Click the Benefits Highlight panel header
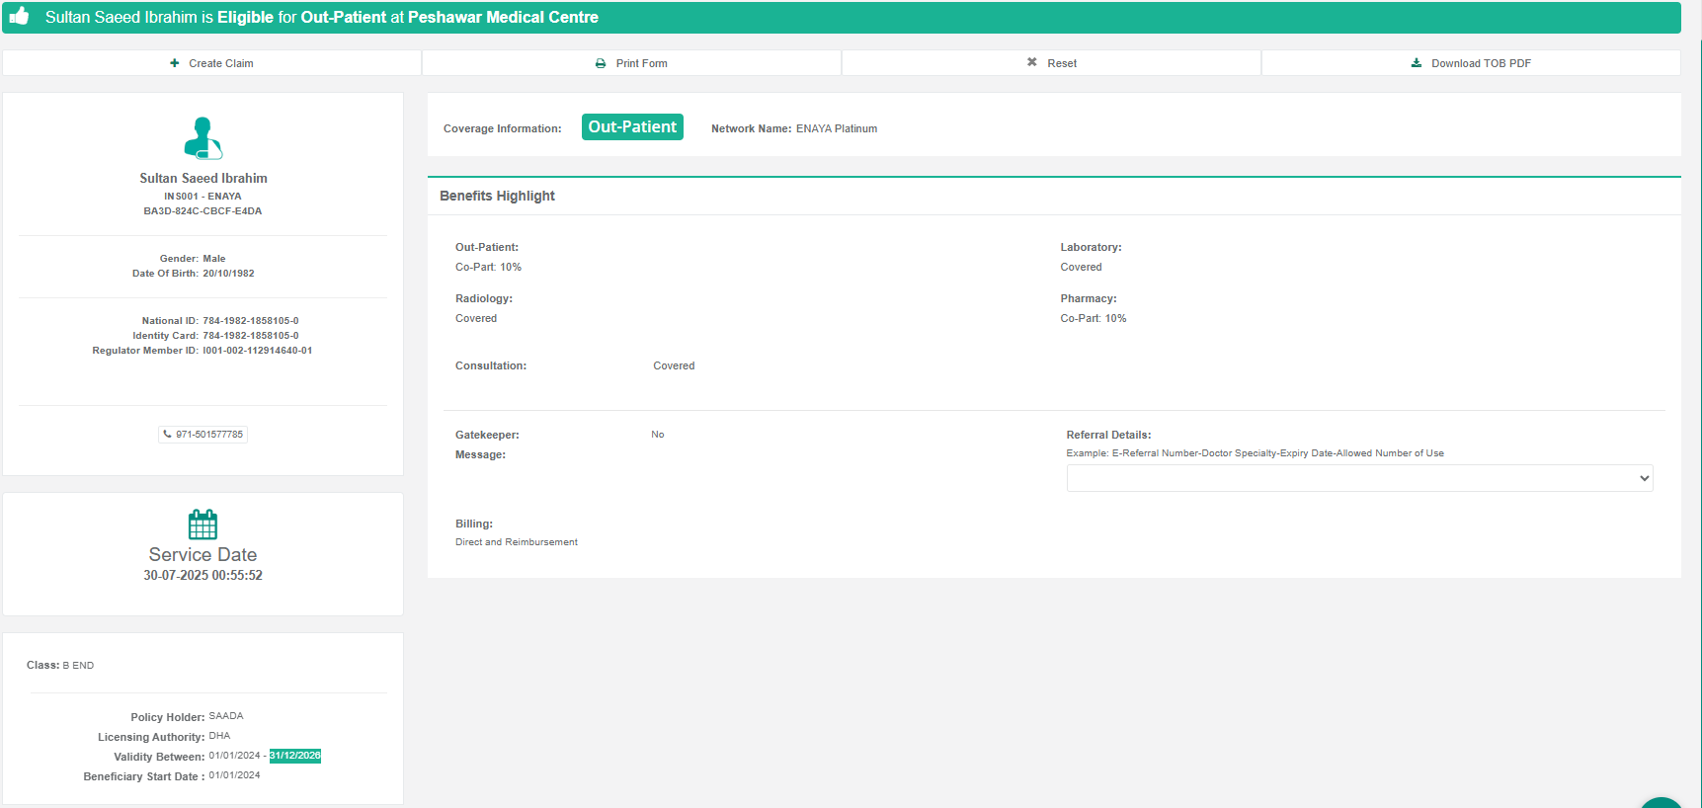This screenshot has width=1702, height=808. 497,196
